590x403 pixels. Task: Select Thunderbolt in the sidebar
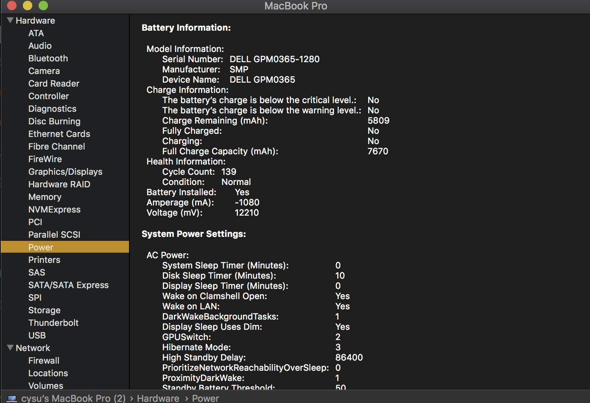coord(53,323)
